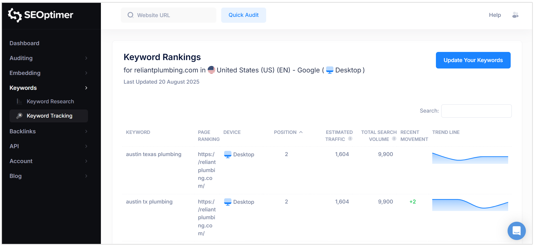Click 9,900 volume in austin texas plumbing row
Viewport: 534px width, 247px height.
tap(385, 154)
